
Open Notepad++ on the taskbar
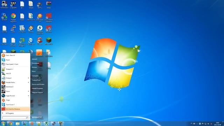[x=39, y=124]
